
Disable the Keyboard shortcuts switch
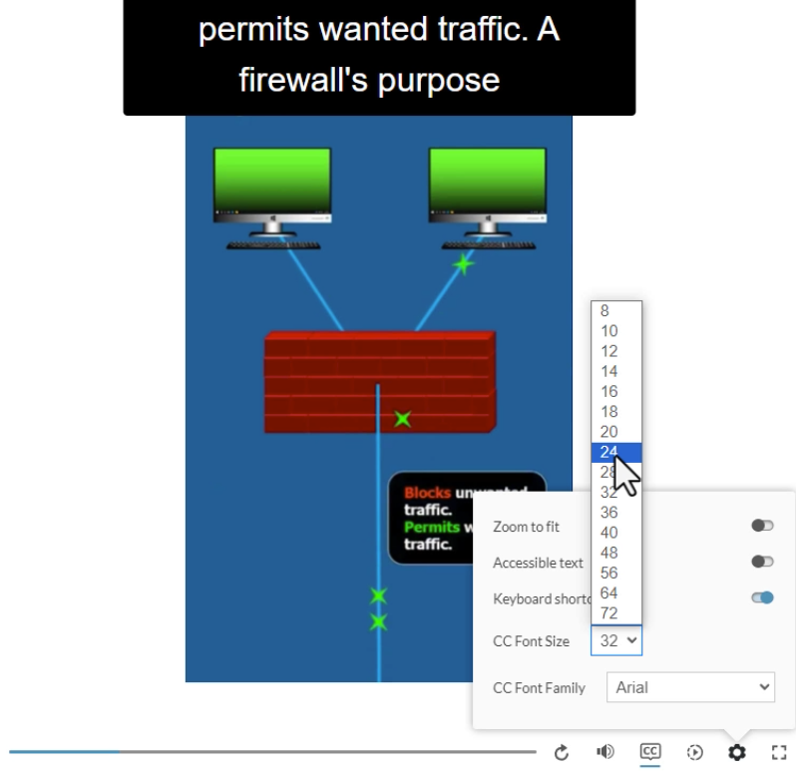click(762, 598)
